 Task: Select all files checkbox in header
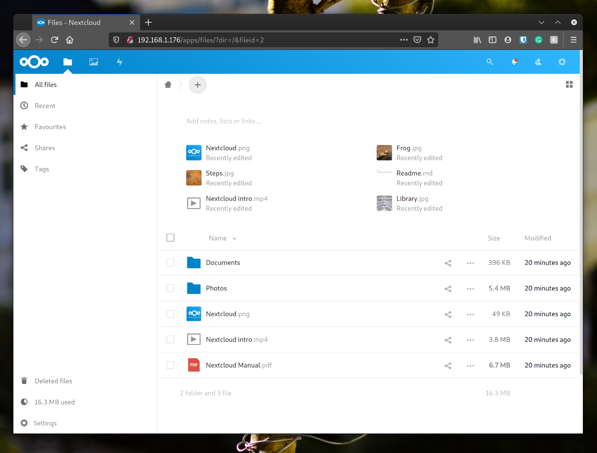[171, 238]
